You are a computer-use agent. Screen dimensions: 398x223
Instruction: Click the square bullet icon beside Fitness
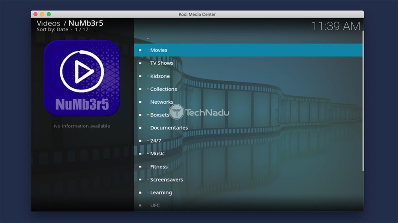coord(140,166)
